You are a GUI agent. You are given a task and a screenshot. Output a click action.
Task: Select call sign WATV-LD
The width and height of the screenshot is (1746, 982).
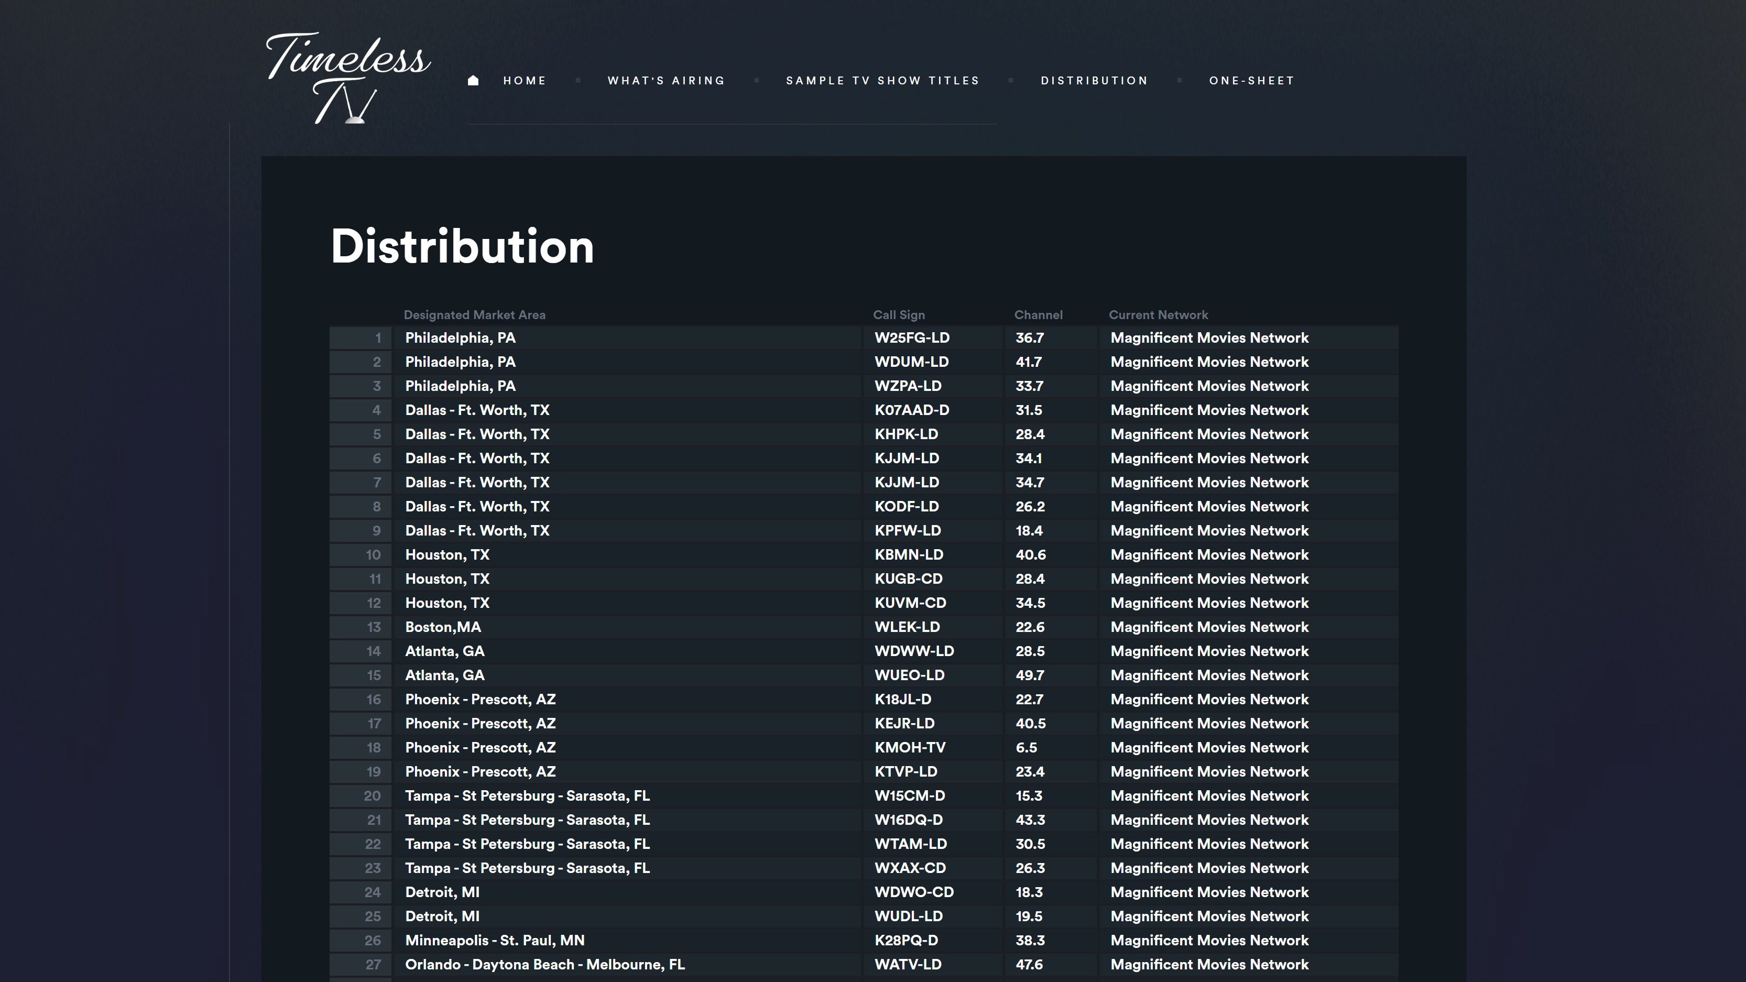(908, 965)
